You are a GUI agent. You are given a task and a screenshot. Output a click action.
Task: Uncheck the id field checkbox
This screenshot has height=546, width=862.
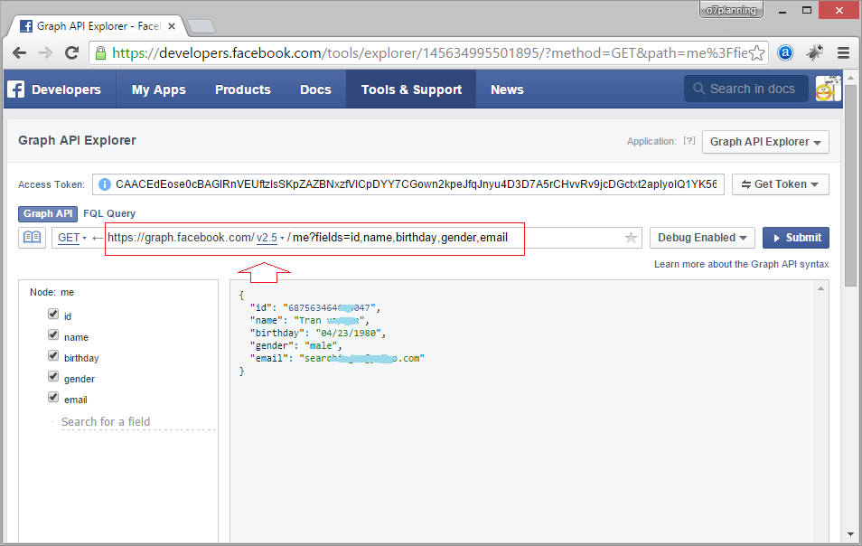tap(53, 314)
